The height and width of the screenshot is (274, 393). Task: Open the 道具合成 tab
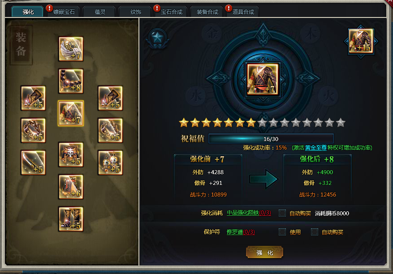(x=243, y=12)
